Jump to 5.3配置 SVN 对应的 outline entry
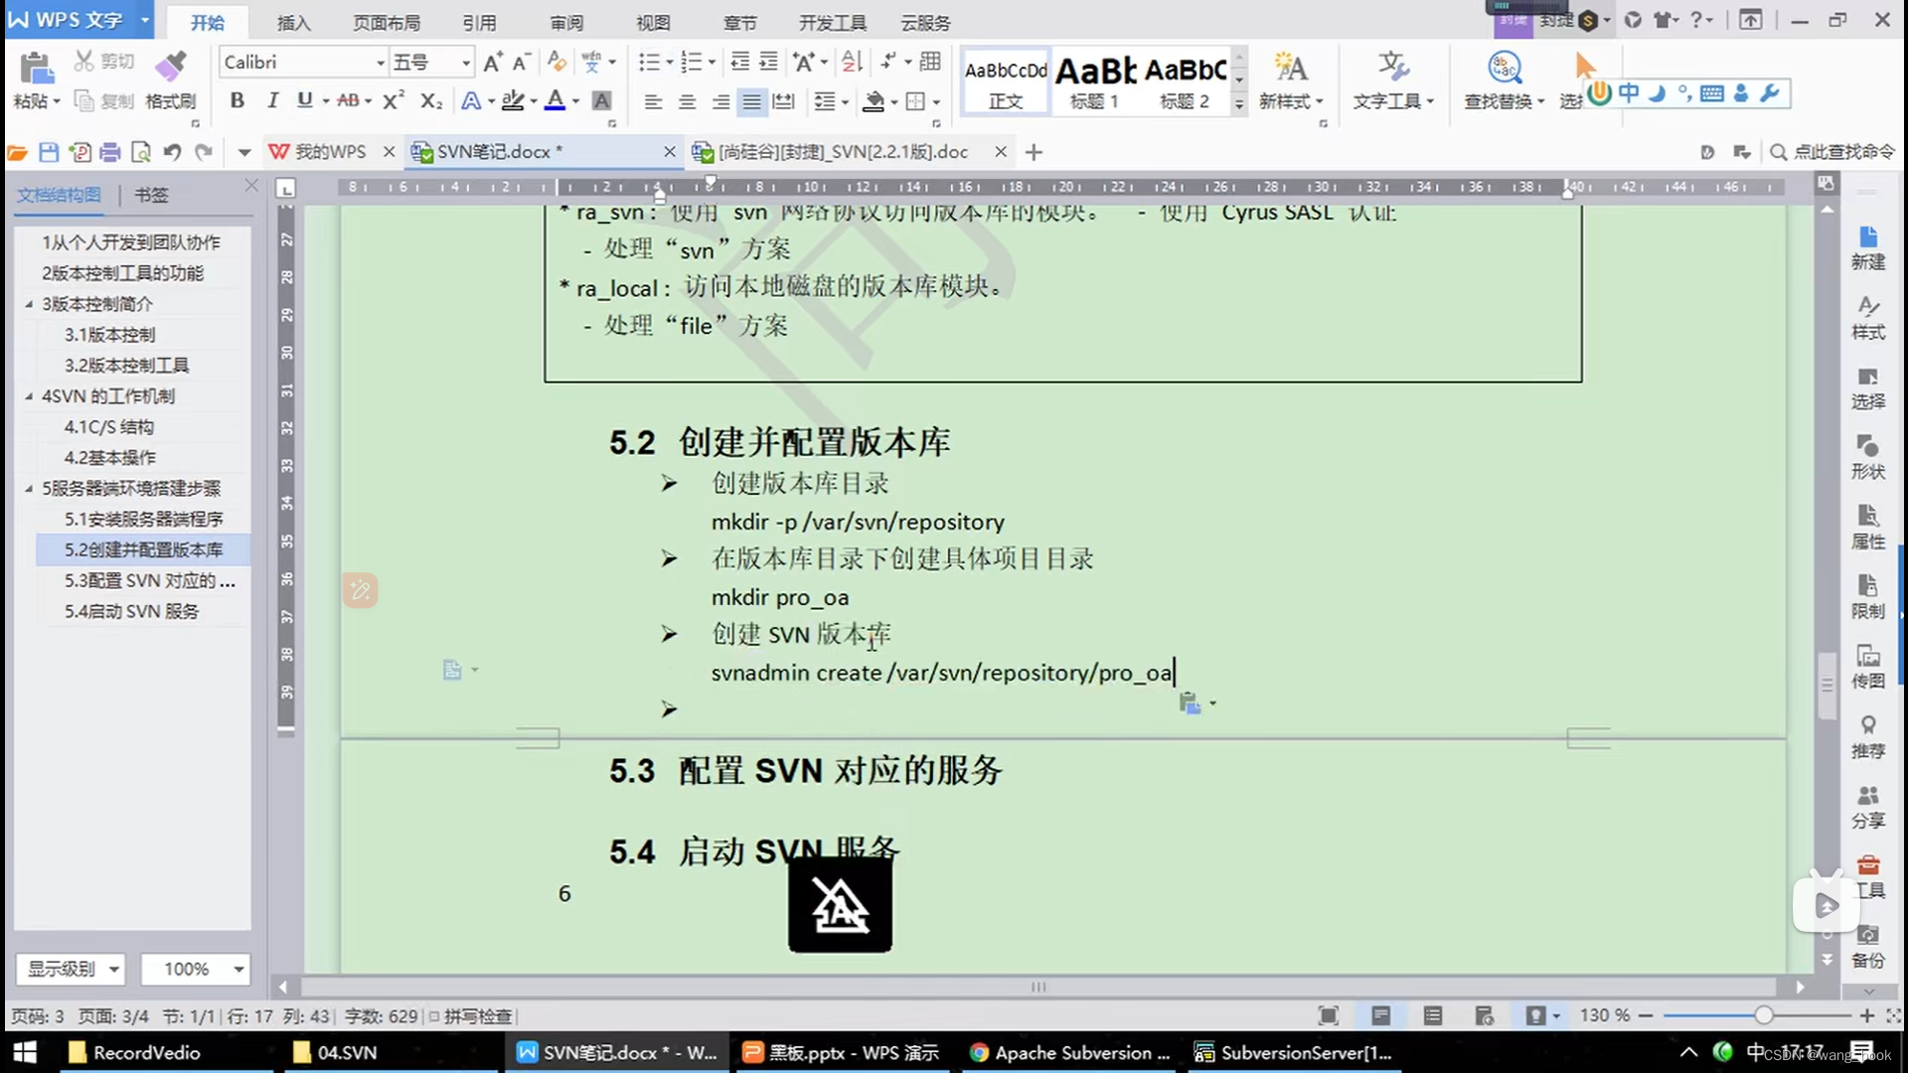Image resolution: width=1908 pixels, height=1073 pixels. (x=149, y=580)
